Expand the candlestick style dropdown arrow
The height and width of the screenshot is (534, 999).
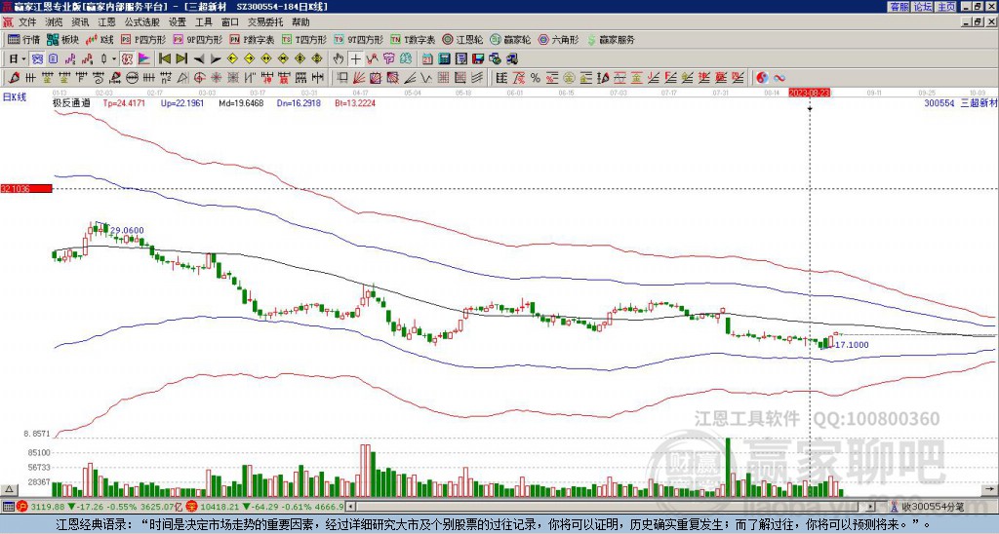(114, 58)
